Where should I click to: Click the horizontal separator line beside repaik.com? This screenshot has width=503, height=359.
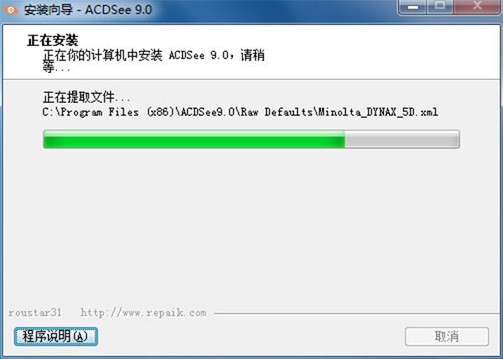[357, 314]
